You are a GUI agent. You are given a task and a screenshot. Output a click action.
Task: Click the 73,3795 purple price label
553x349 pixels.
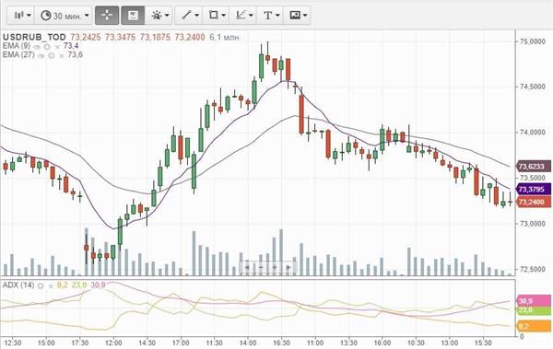tap(534, 190)
